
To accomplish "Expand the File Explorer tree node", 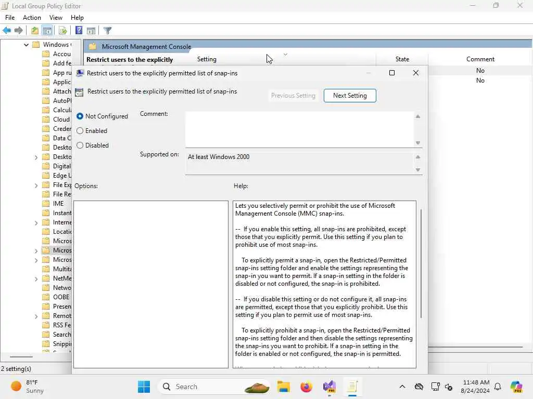I will (x=36, y=185).
